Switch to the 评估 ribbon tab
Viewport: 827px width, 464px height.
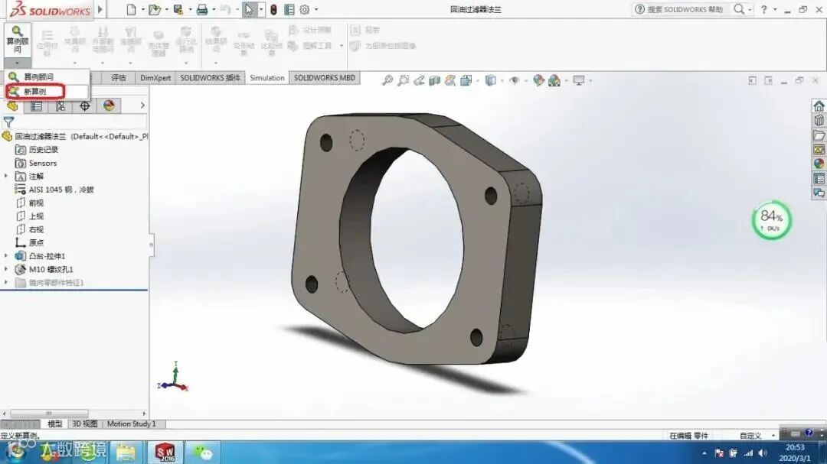point(119,78)
